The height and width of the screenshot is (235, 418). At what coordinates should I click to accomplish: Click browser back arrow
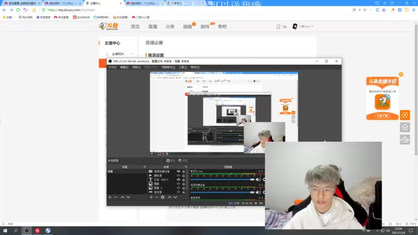tap(4, 10)
